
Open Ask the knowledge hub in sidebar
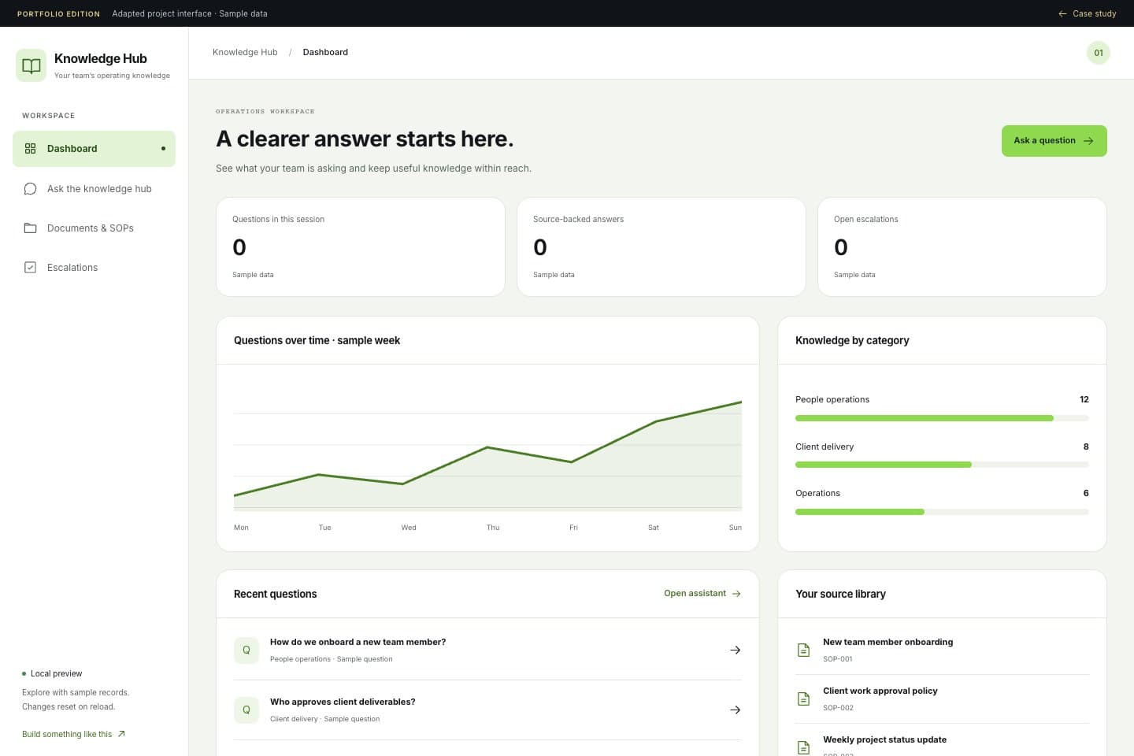point(94,189)
